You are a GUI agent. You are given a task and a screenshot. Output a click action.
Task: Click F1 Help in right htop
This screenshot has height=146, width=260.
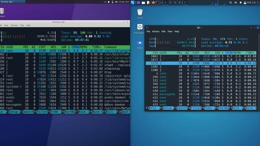point(153,108)
